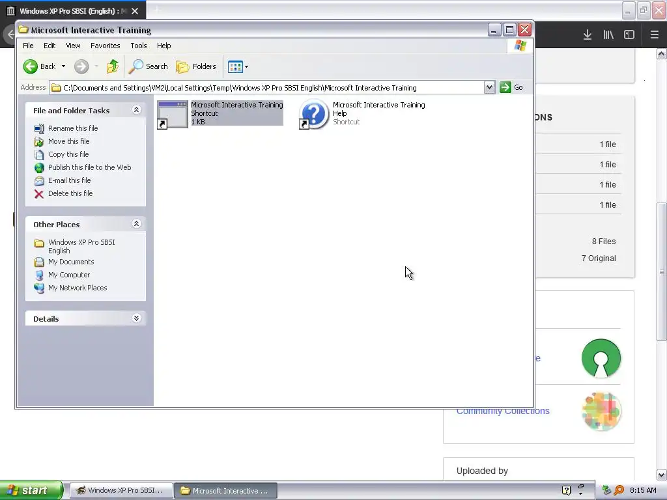This screenshot has width=667, height=500.
Task: Click the green Go button
Action: (511, 87)
